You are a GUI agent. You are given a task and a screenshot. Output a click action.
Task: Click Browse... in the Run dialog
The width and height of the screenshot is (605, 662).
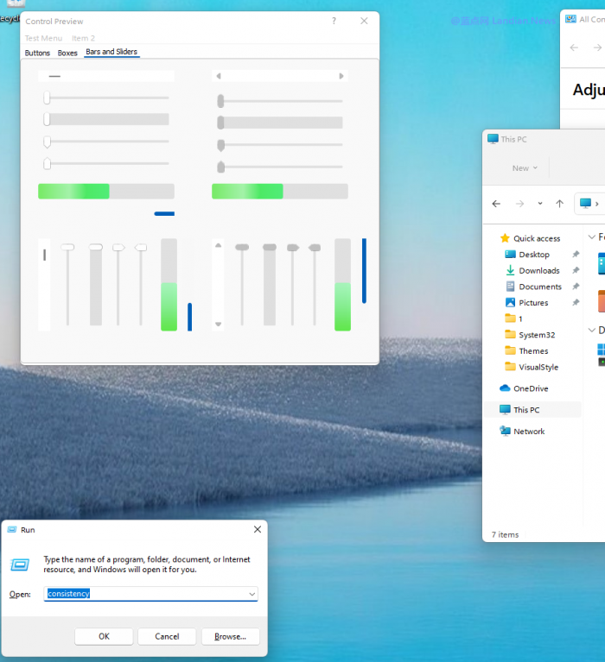click(230, 636)
